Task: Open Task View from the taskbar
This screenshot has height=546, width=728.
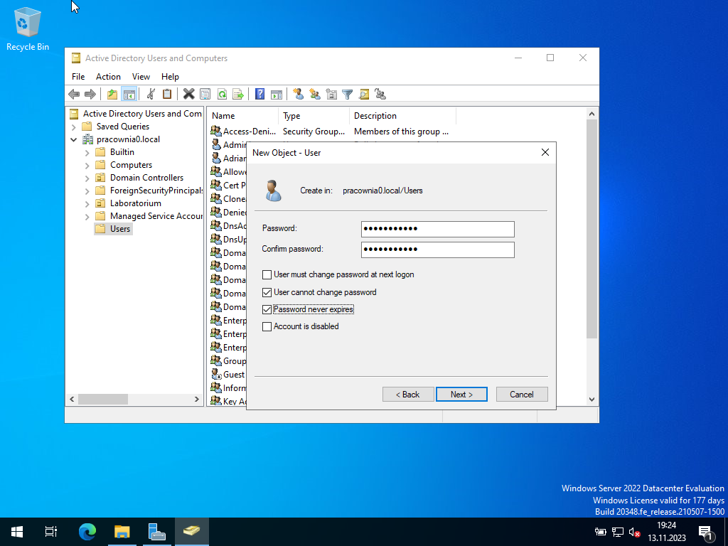Action: pos(51,531)
